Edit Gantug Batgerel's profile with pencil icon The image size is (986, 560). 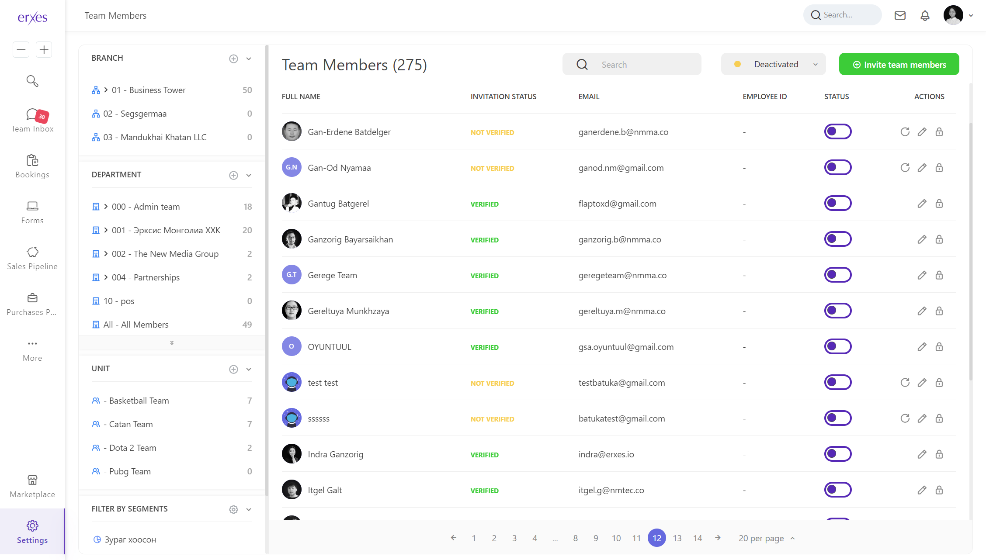pos(922,204)
